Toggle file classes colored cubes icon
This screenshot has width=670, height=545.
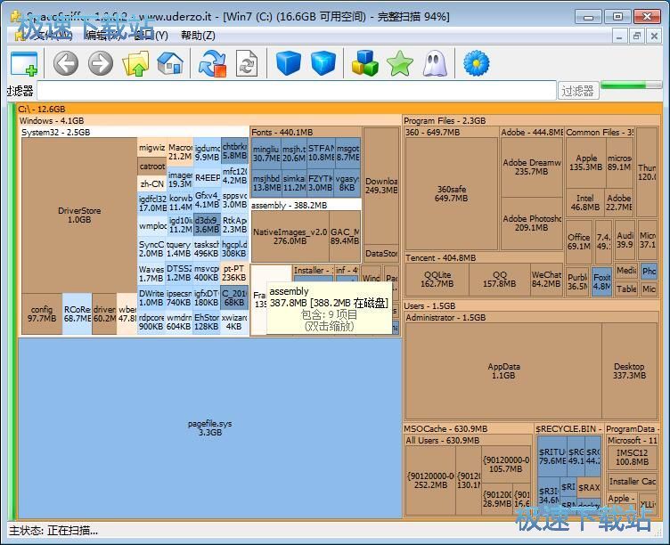tap(365, 63)
